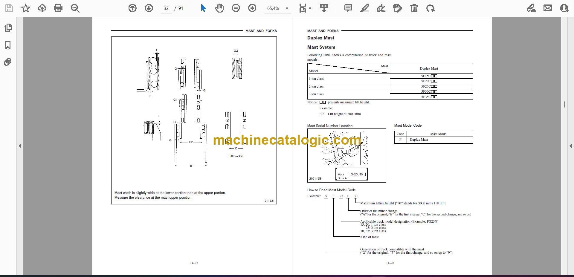
Task: Click the 'Duplex Mast' heading
Action: point(321,38)
